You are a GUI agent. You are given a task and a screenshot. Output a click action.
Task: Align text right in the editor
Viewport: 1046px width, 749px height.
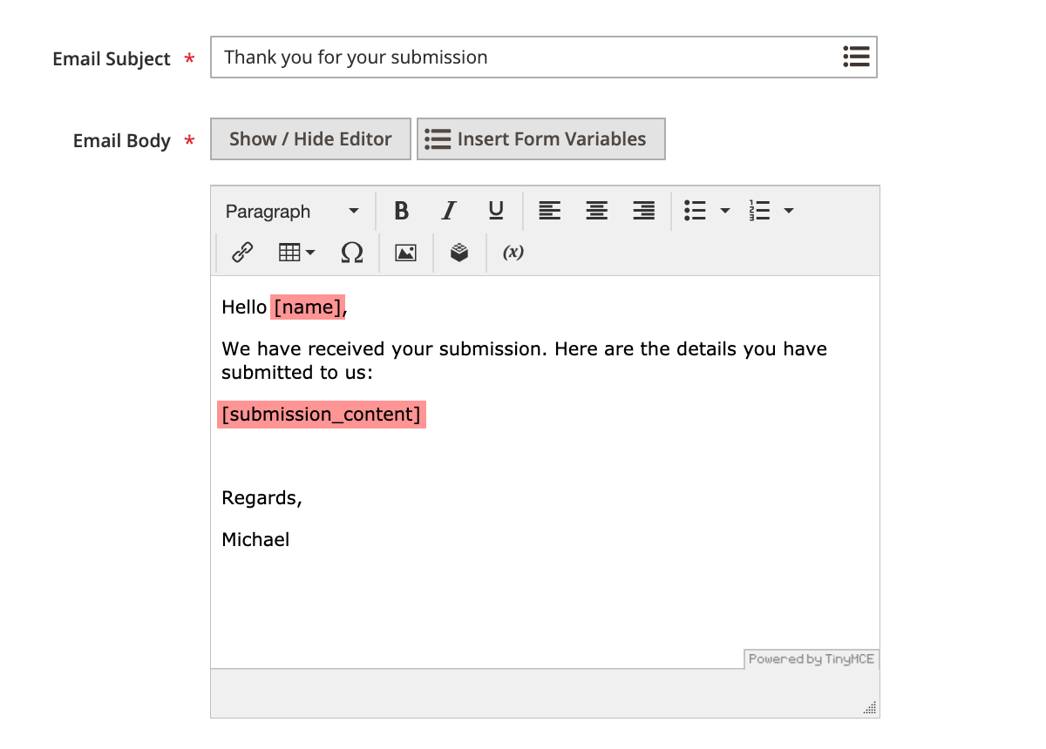[643, 211]
